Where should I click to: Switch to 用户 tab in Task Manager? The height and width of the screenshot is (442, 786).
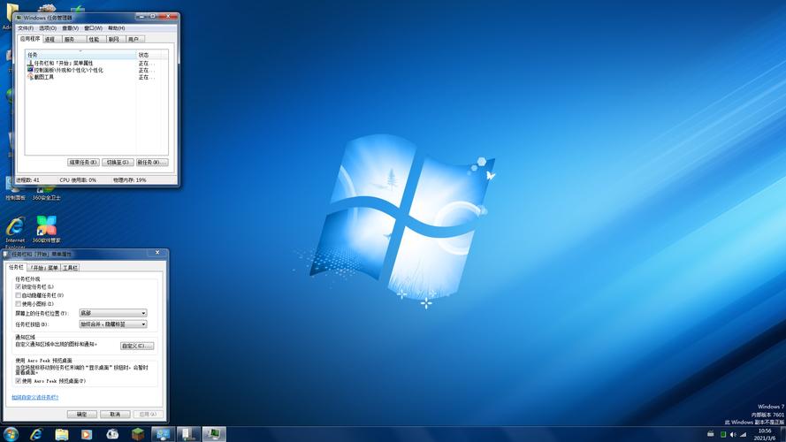pyautogui.click(x=134, y=39)
